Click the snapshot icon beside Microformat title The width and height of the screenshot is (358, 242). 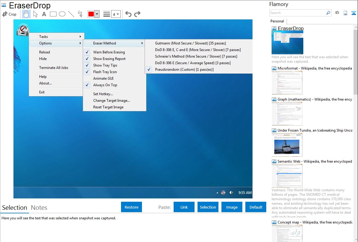pyautogui.click(x=274, y=68)
